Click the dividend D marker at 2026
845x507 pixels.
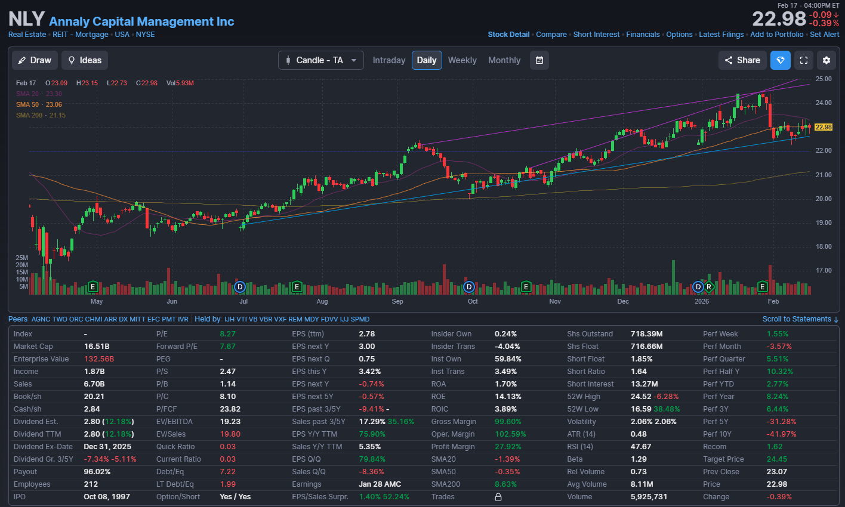(x=698, y=287)
